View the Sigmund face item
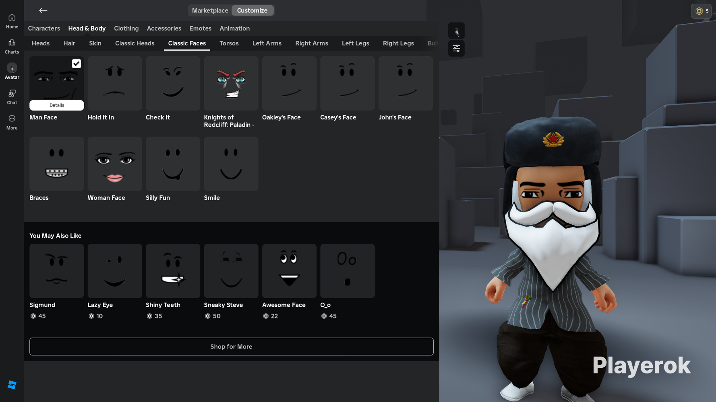 click(57, 271)
